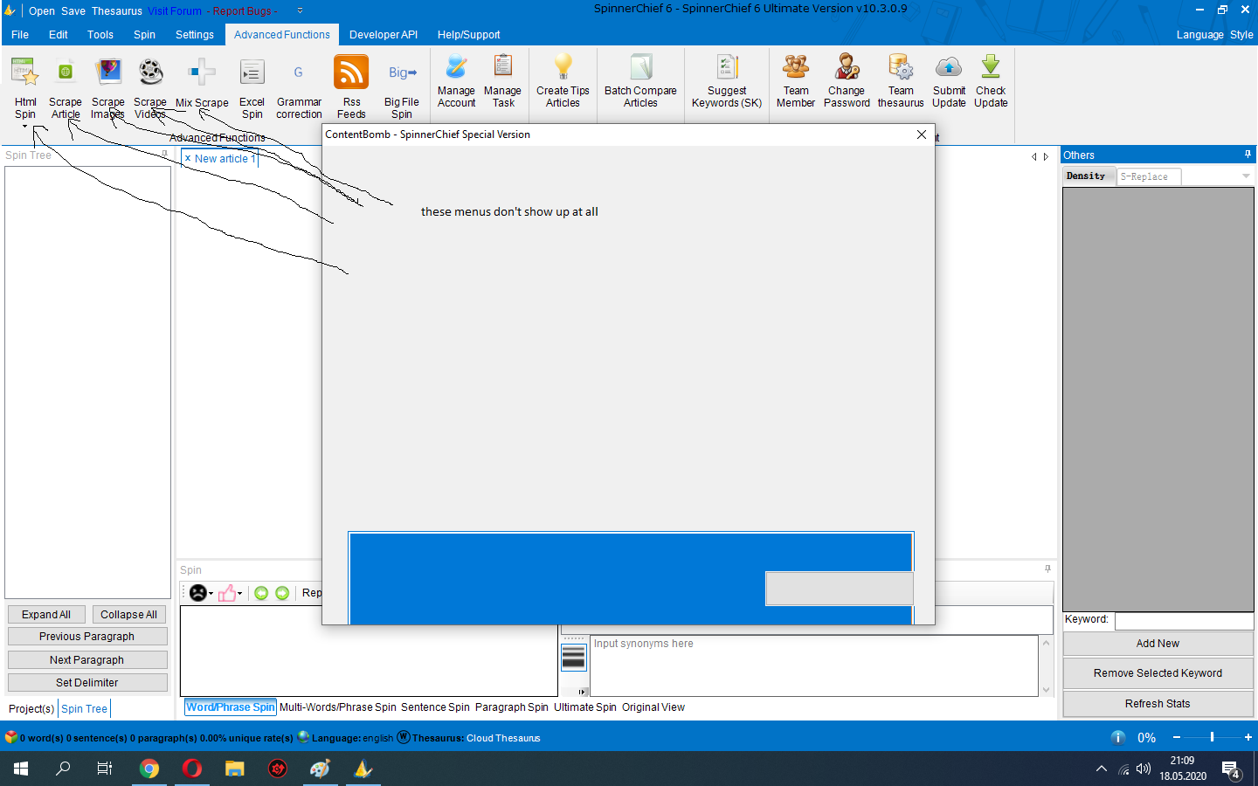This screenshot has height=786, width=1258.
Task: Open Chrome from the Windows taskbar
Action: (149, 769)
